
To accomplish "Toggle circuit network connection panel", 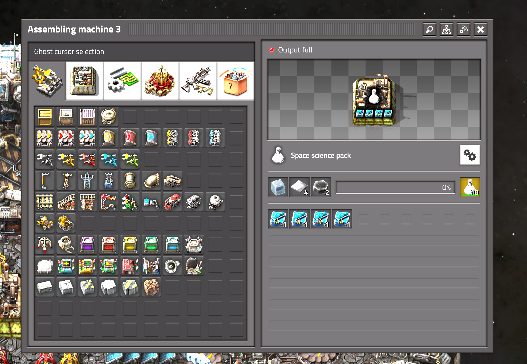I will point(464,29).
